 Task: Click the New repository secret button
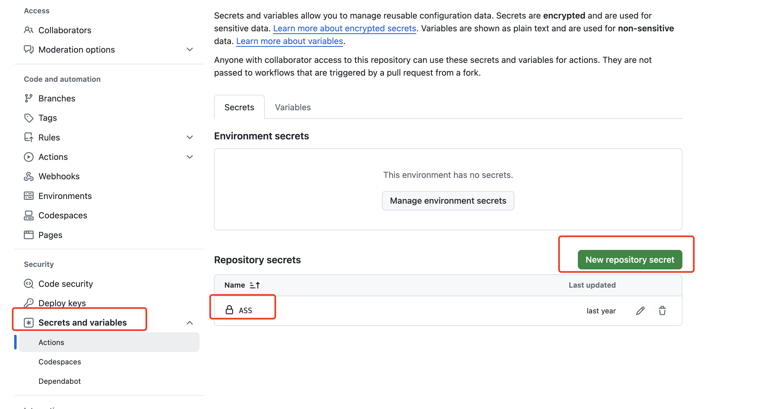630,259
